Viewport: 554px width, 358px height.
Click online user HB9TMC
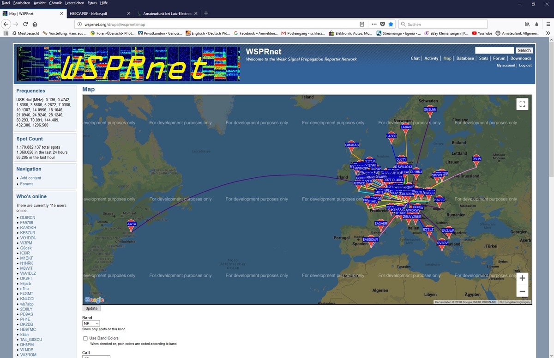pos(28,329)
